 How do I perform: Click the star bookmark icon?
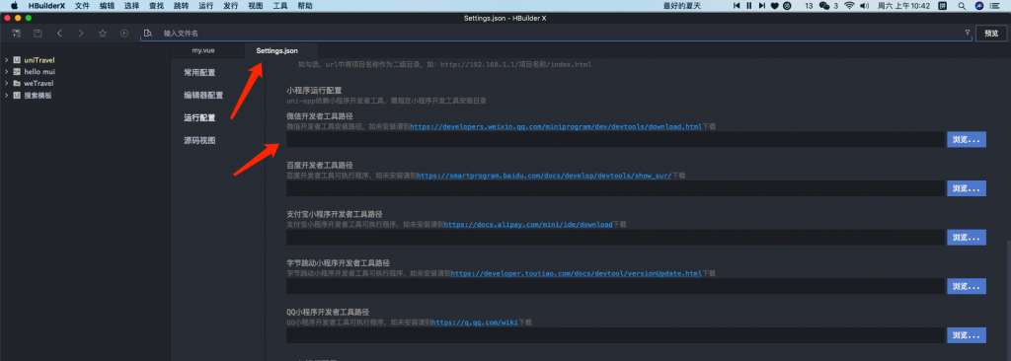coord(103,33)
